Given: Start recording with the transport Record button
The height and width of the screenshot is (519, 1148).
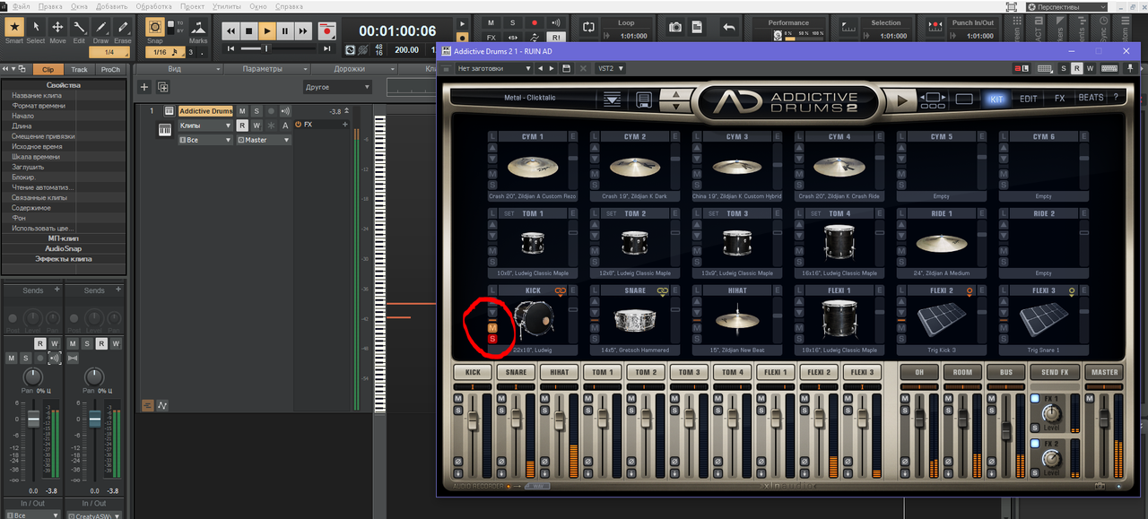Looking at the screenshot, I should pyautogui.click(x=327, y=30).
